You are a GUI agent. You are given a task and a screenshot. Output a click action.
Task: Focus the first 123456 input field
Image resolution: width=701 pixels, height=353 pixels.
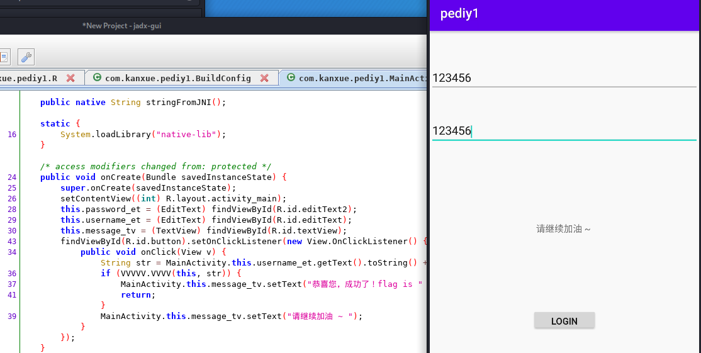tap(563, 78)
